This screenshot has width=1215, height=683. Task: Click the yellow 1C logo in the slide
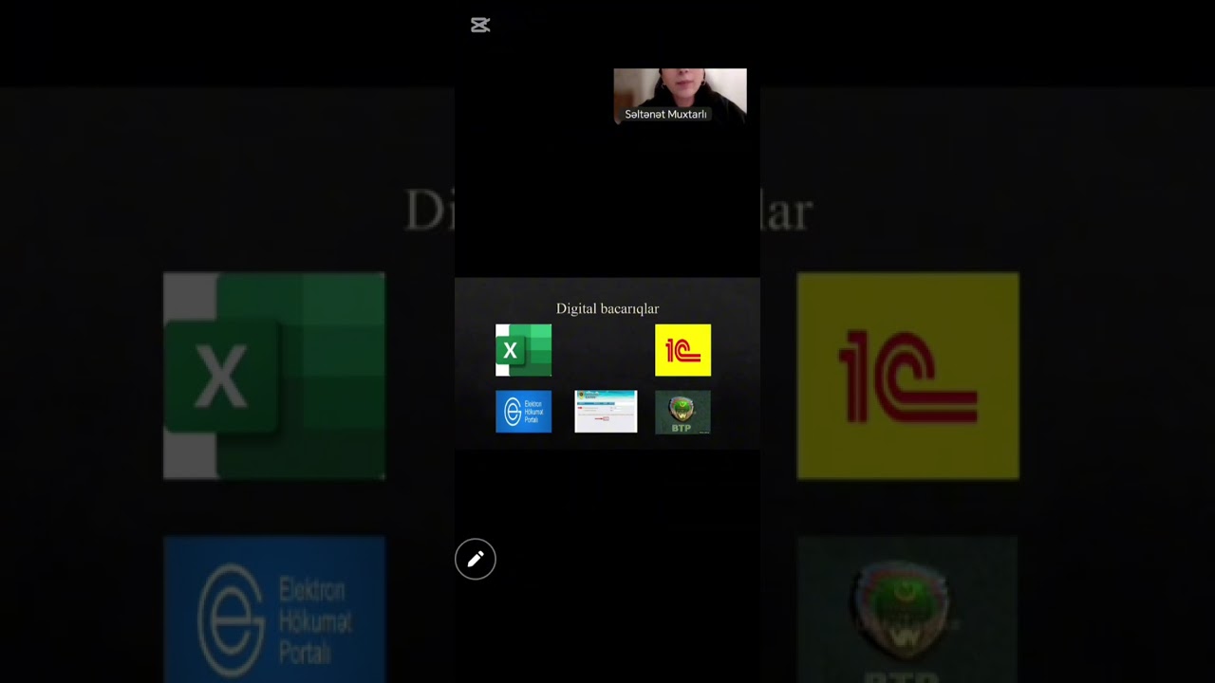point(682,350)
